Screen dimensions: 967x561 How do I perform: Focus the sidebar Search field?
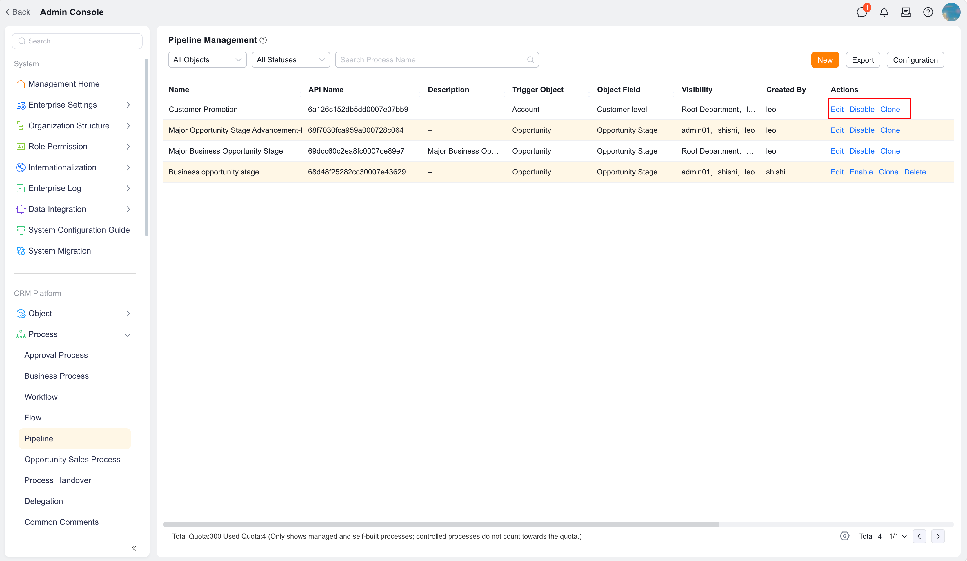pyautogui.click(x=77, y=41)
